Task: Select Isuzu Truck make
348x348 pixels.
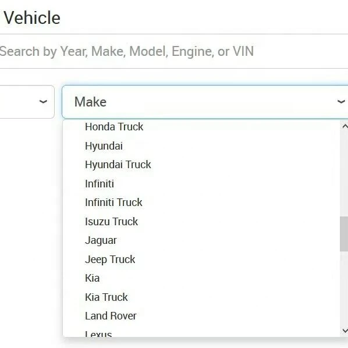Action: click(x=201, y=222)
